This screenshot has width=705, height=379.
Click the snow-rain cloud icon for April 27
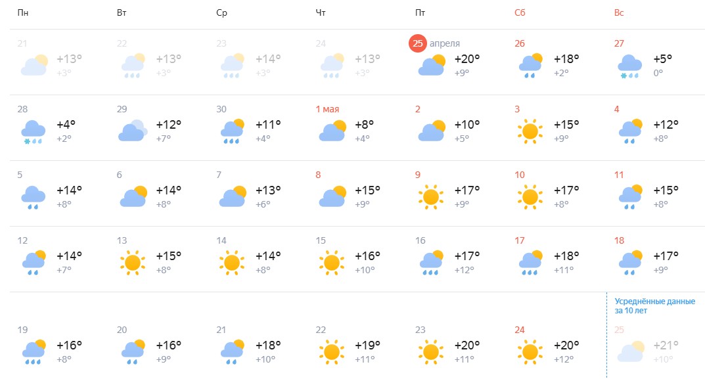(629, 66)
